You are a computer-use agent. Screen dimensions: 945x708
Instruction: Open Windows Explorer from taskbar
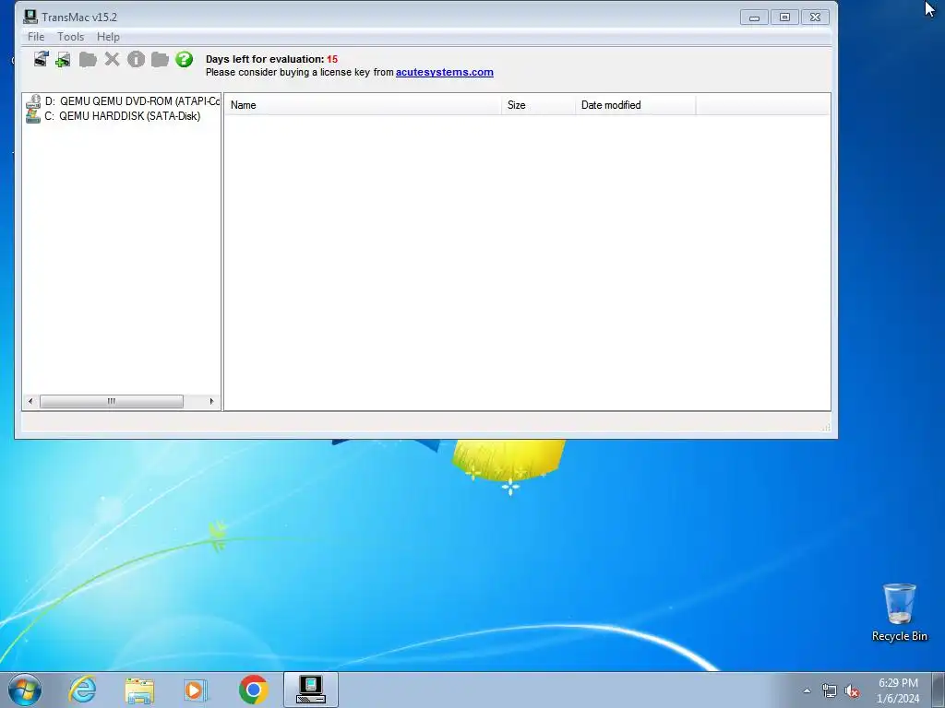click(x=139, y=690)
